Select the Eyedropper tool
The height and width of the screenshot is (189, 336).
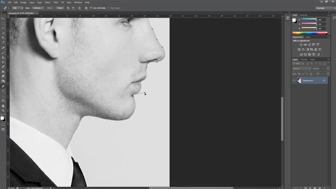(x=3, y=43)
